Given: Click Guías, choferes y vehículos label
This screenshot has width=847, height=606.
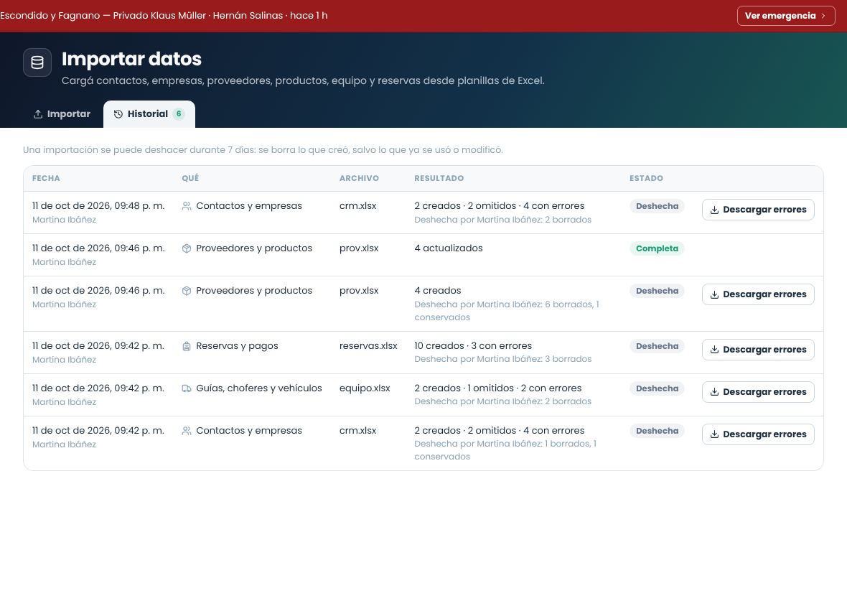Looking at the screenshot, I should [258, 388].
